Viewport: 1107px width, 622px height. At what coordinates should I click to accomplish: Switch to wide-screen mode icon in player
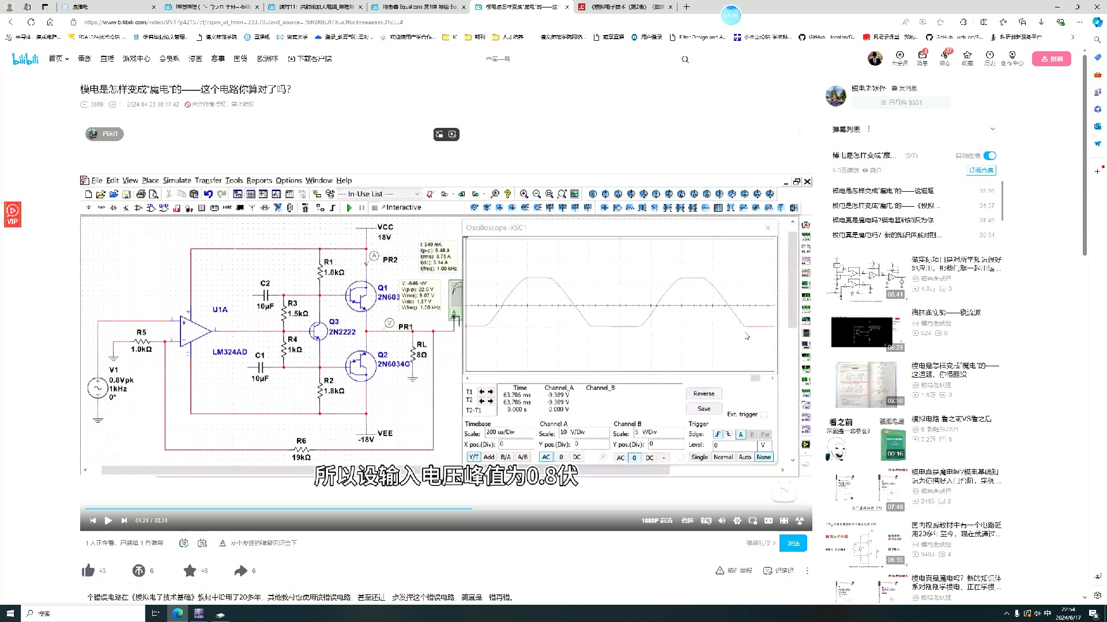(x=769, y=521)
